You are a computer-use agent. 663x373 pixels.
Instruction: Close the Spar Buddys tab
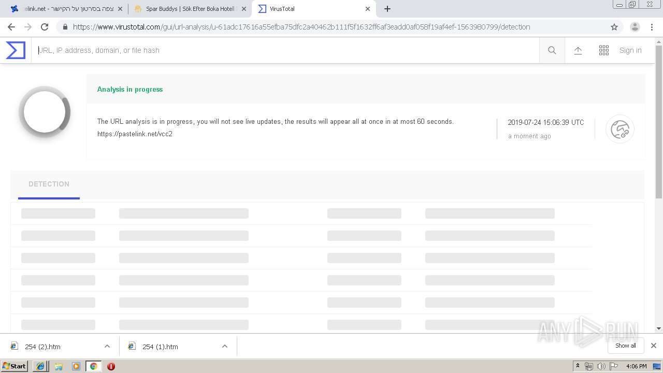coord(244,9)
